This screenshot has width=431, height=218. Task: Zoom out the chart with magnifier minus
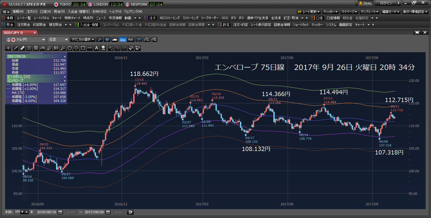coord(146,40)
